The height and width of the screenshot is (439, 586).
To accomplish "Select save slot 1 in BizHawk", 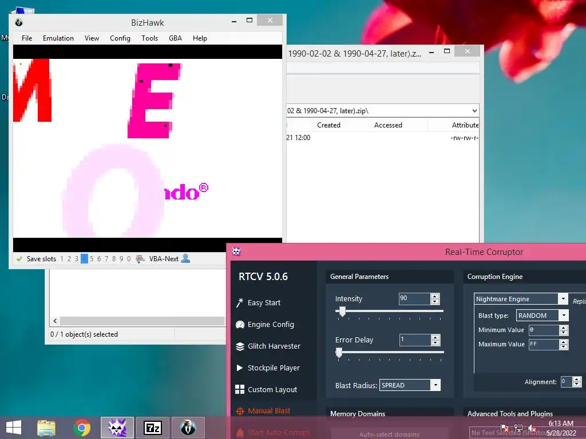I will (62, 259).
